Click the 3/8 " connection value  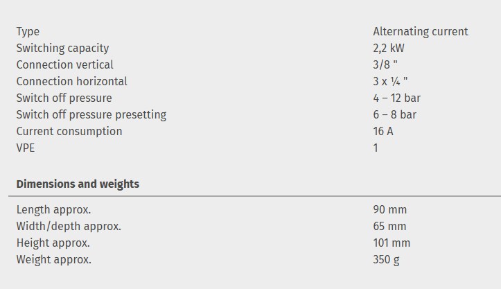385,64
